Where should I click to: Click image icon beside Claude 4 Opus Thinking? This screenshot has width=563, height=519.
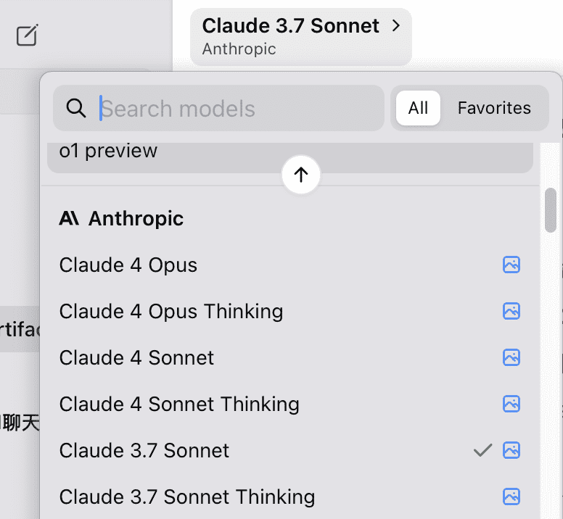point(511,311)
